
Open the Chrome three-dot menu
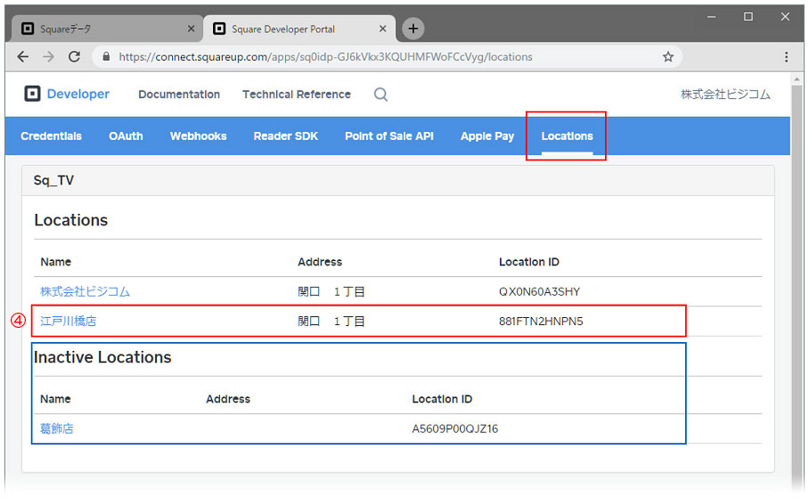786,57
